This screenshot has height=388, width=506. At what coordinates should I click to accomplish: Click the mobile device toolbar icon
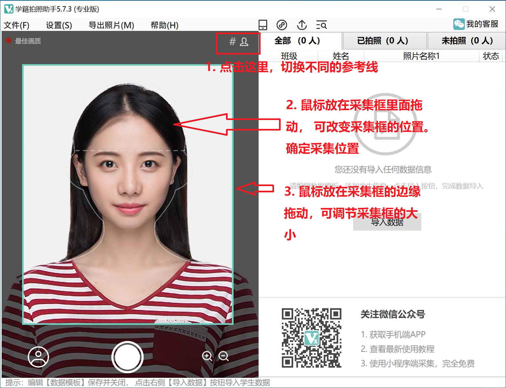(x=263, y=25)
